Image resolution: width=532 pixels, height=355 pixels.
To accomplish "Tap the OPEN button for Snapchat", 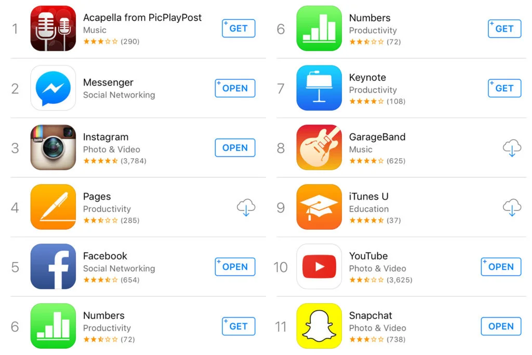I will pyautogui.click(x=500, y=326).
